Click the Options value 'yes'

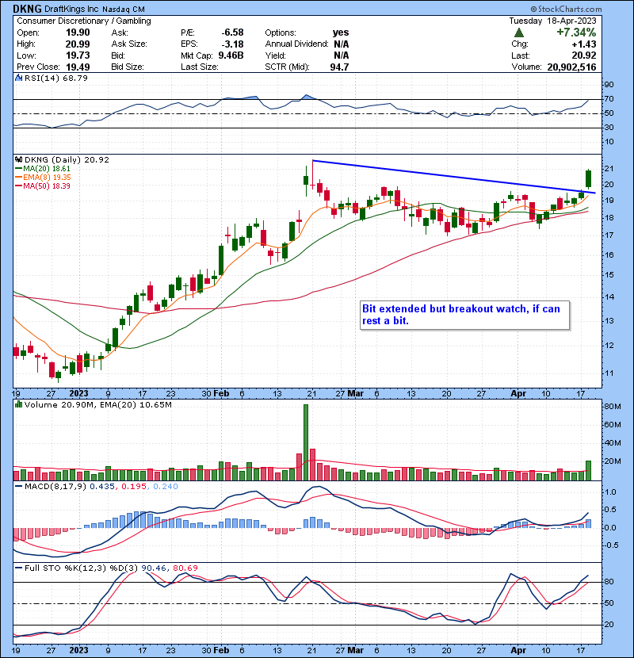pyautogui.click(x=341, y=33)
